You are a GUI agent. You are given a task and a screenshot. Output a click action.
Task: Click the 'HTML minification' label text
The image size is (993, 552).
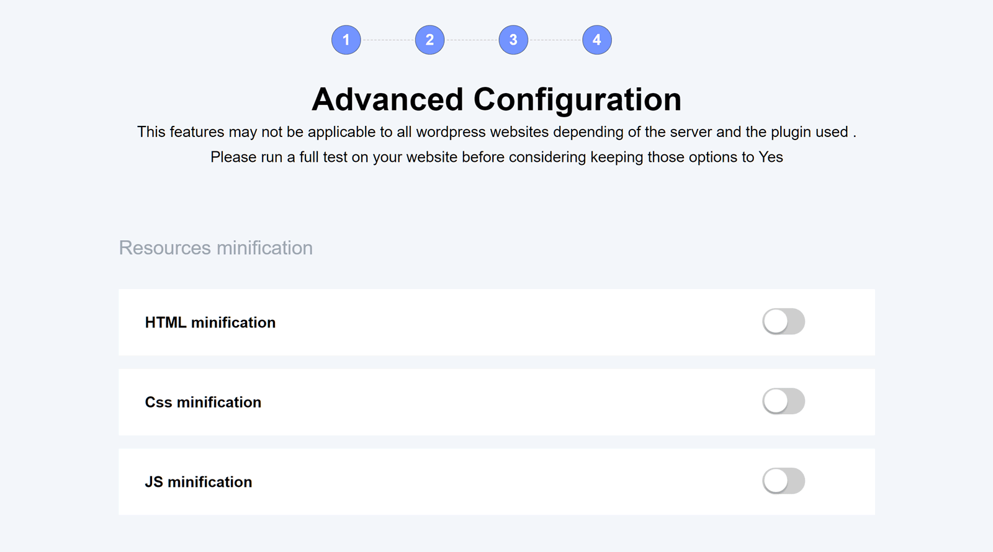[210, 323]
